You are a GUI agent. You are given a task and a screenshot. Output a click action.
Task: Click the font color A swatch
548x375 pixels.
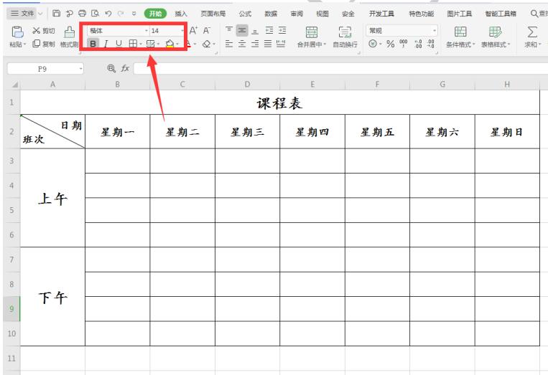point(189,44)
